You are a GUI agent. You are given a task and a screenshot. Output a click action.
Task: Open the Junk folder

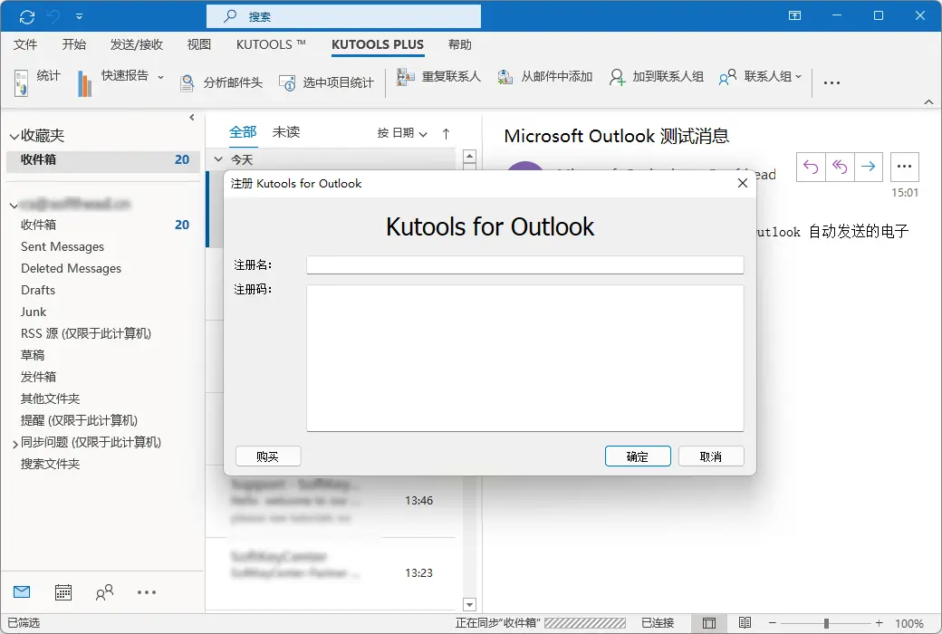coord(33,312)
